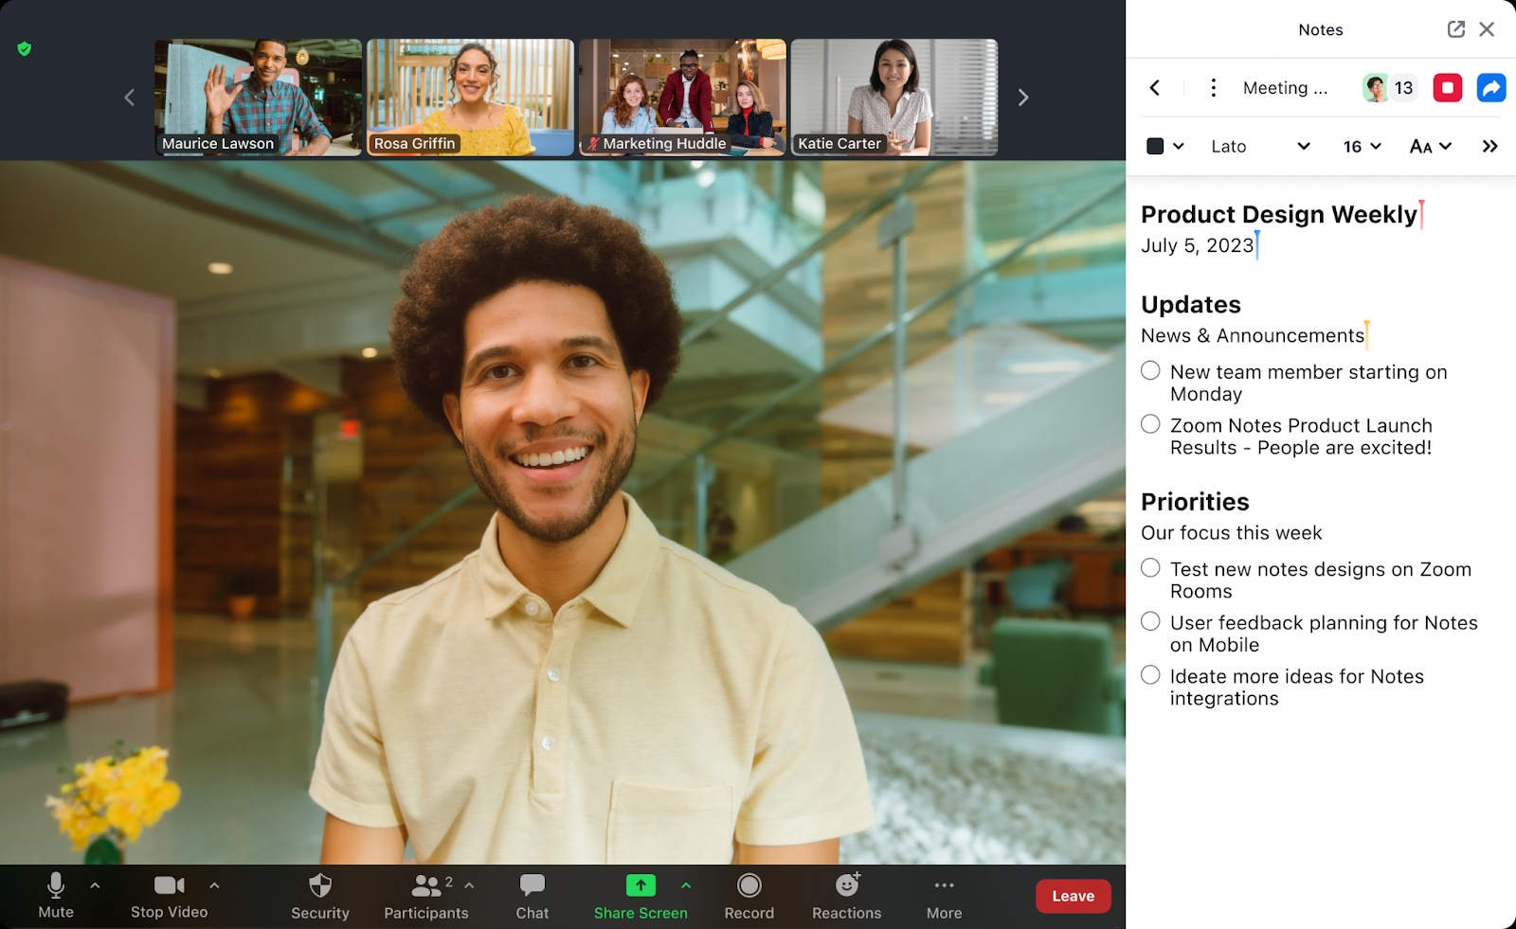Open the Participants panel
The width and height of the screenshot is (1516, 929).
(x=426, y=896)
